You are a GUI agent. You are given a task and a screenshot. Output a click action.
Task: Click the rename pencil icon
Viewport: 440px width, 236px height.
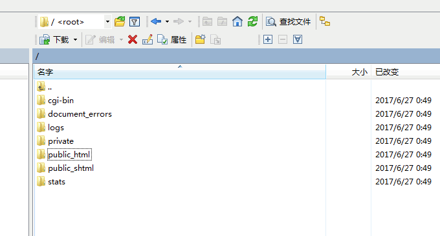148,40
